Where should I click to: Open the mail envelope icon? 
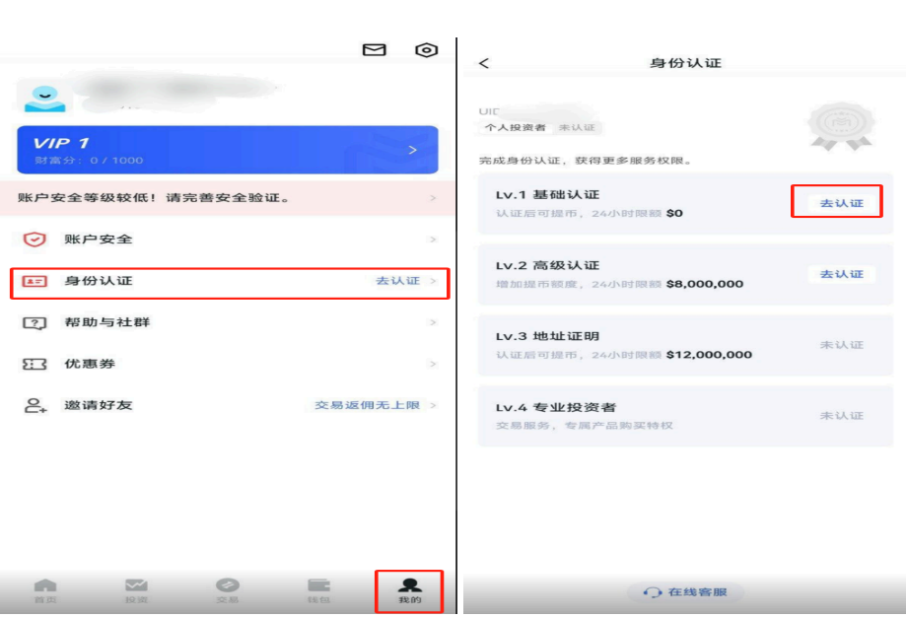(x=374, y=49)
